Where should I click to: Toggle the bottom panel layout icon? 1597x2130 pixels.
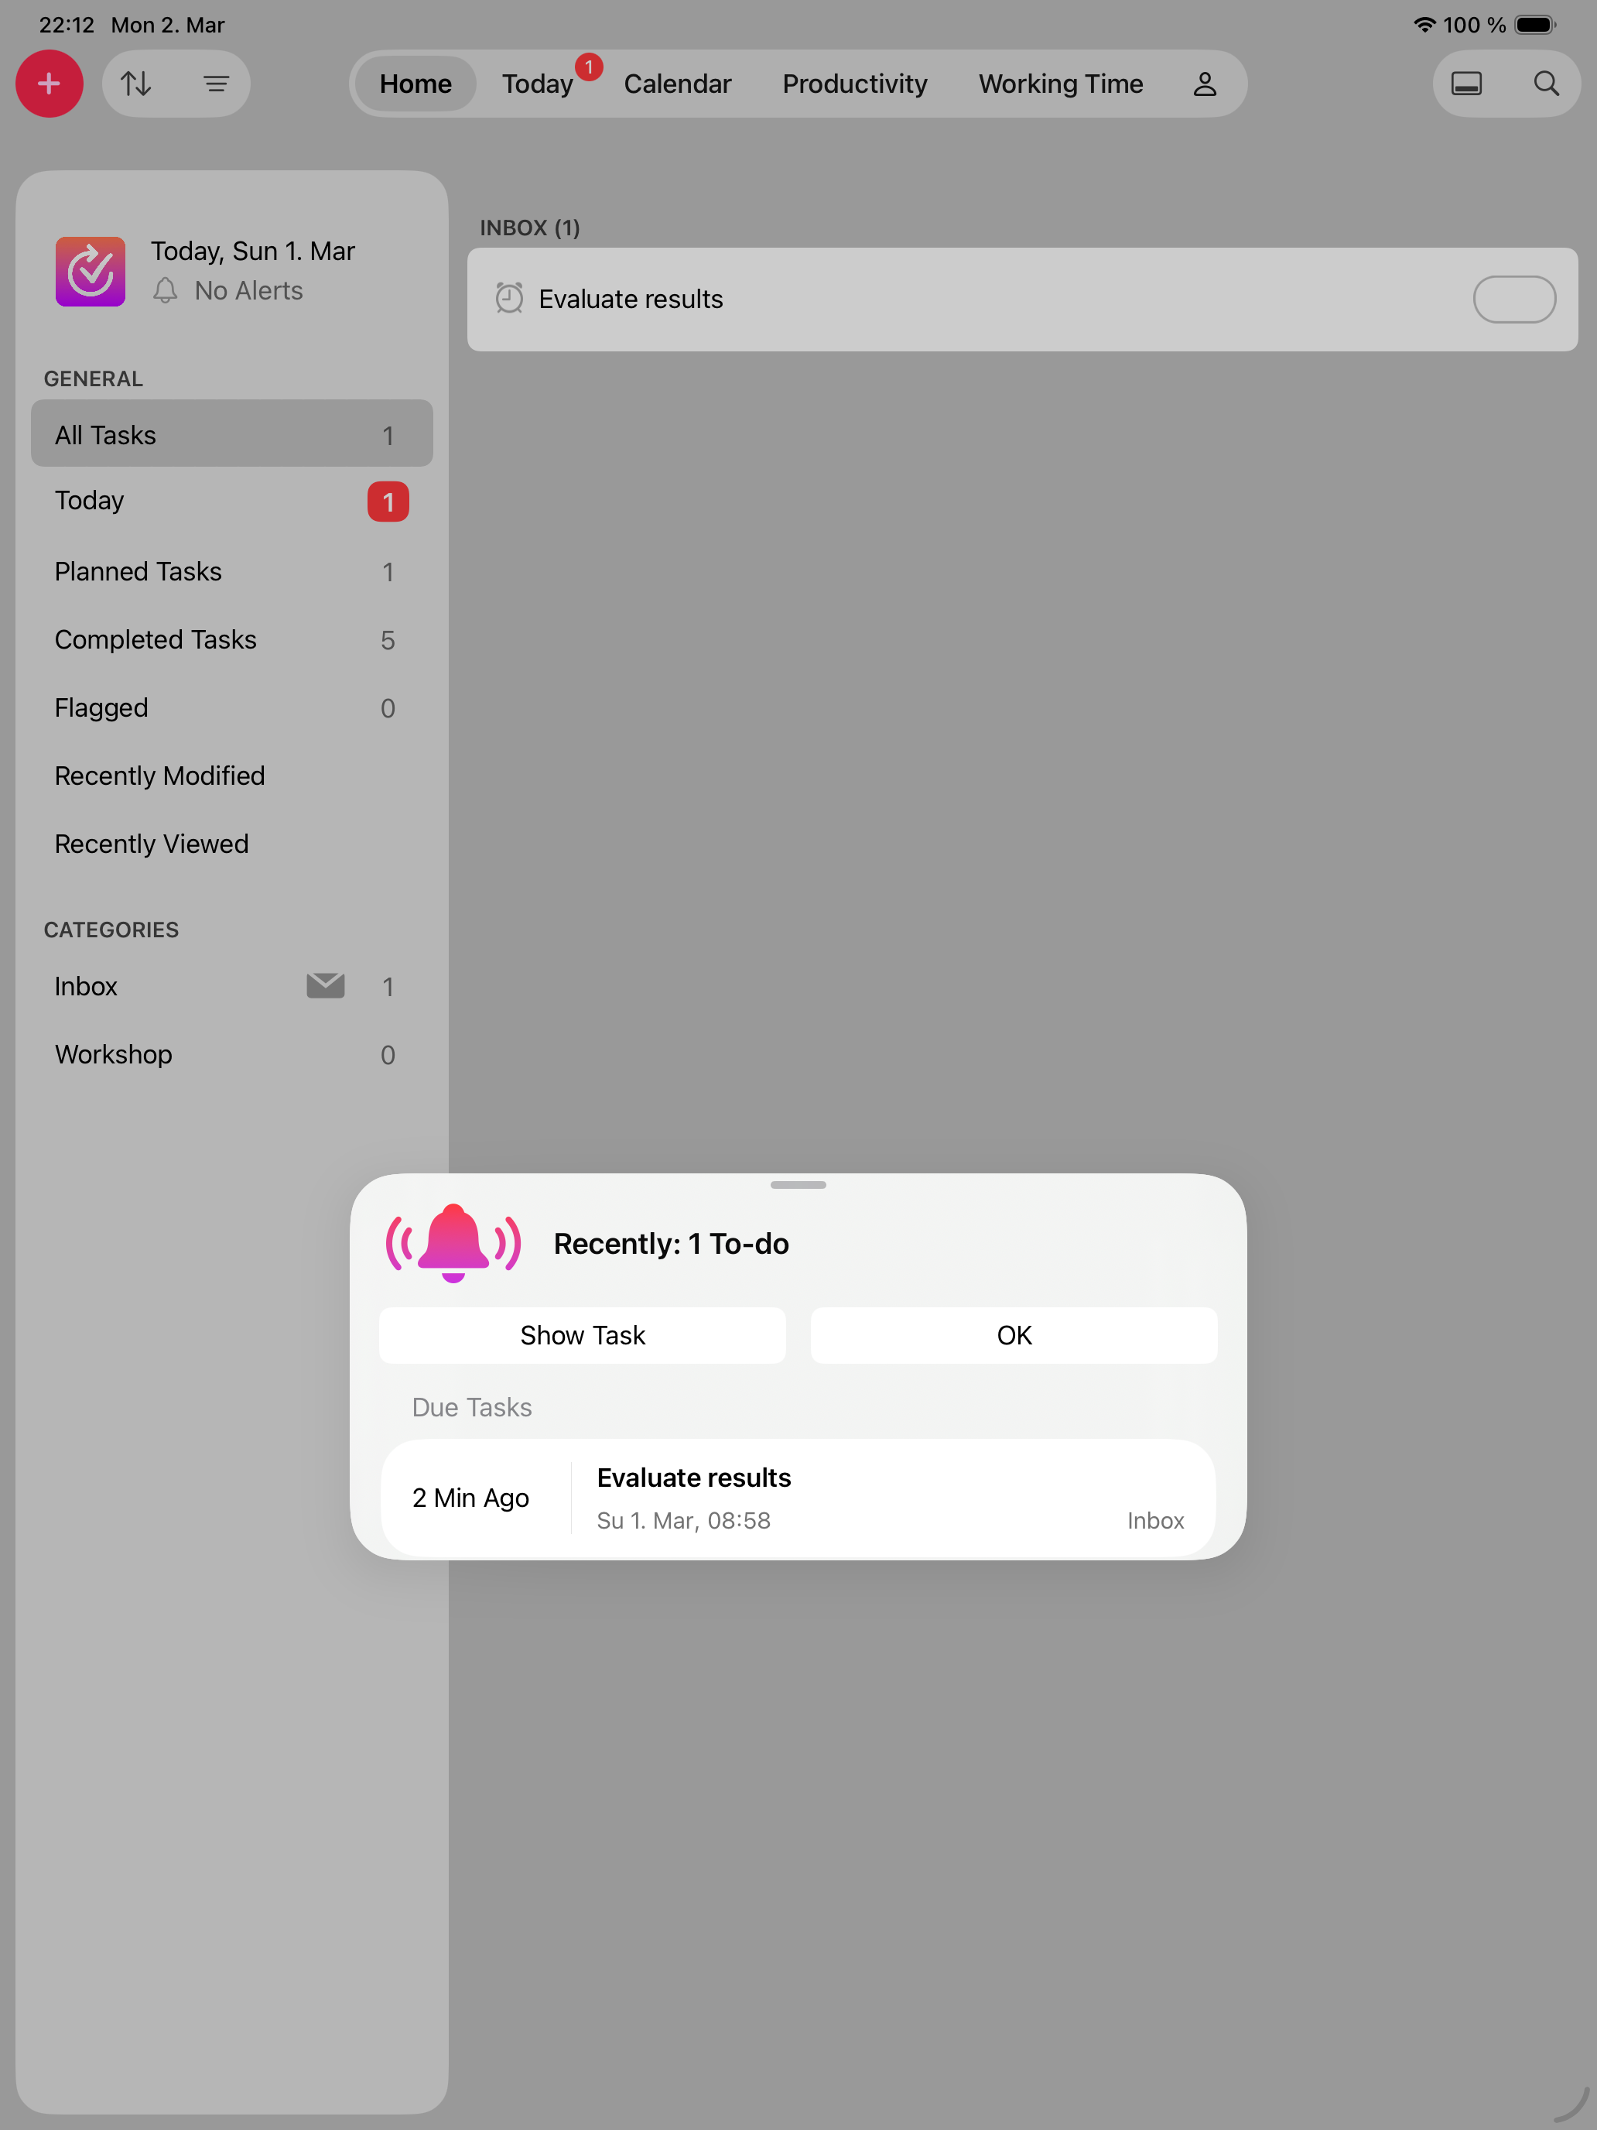[x=1466, y=84]
